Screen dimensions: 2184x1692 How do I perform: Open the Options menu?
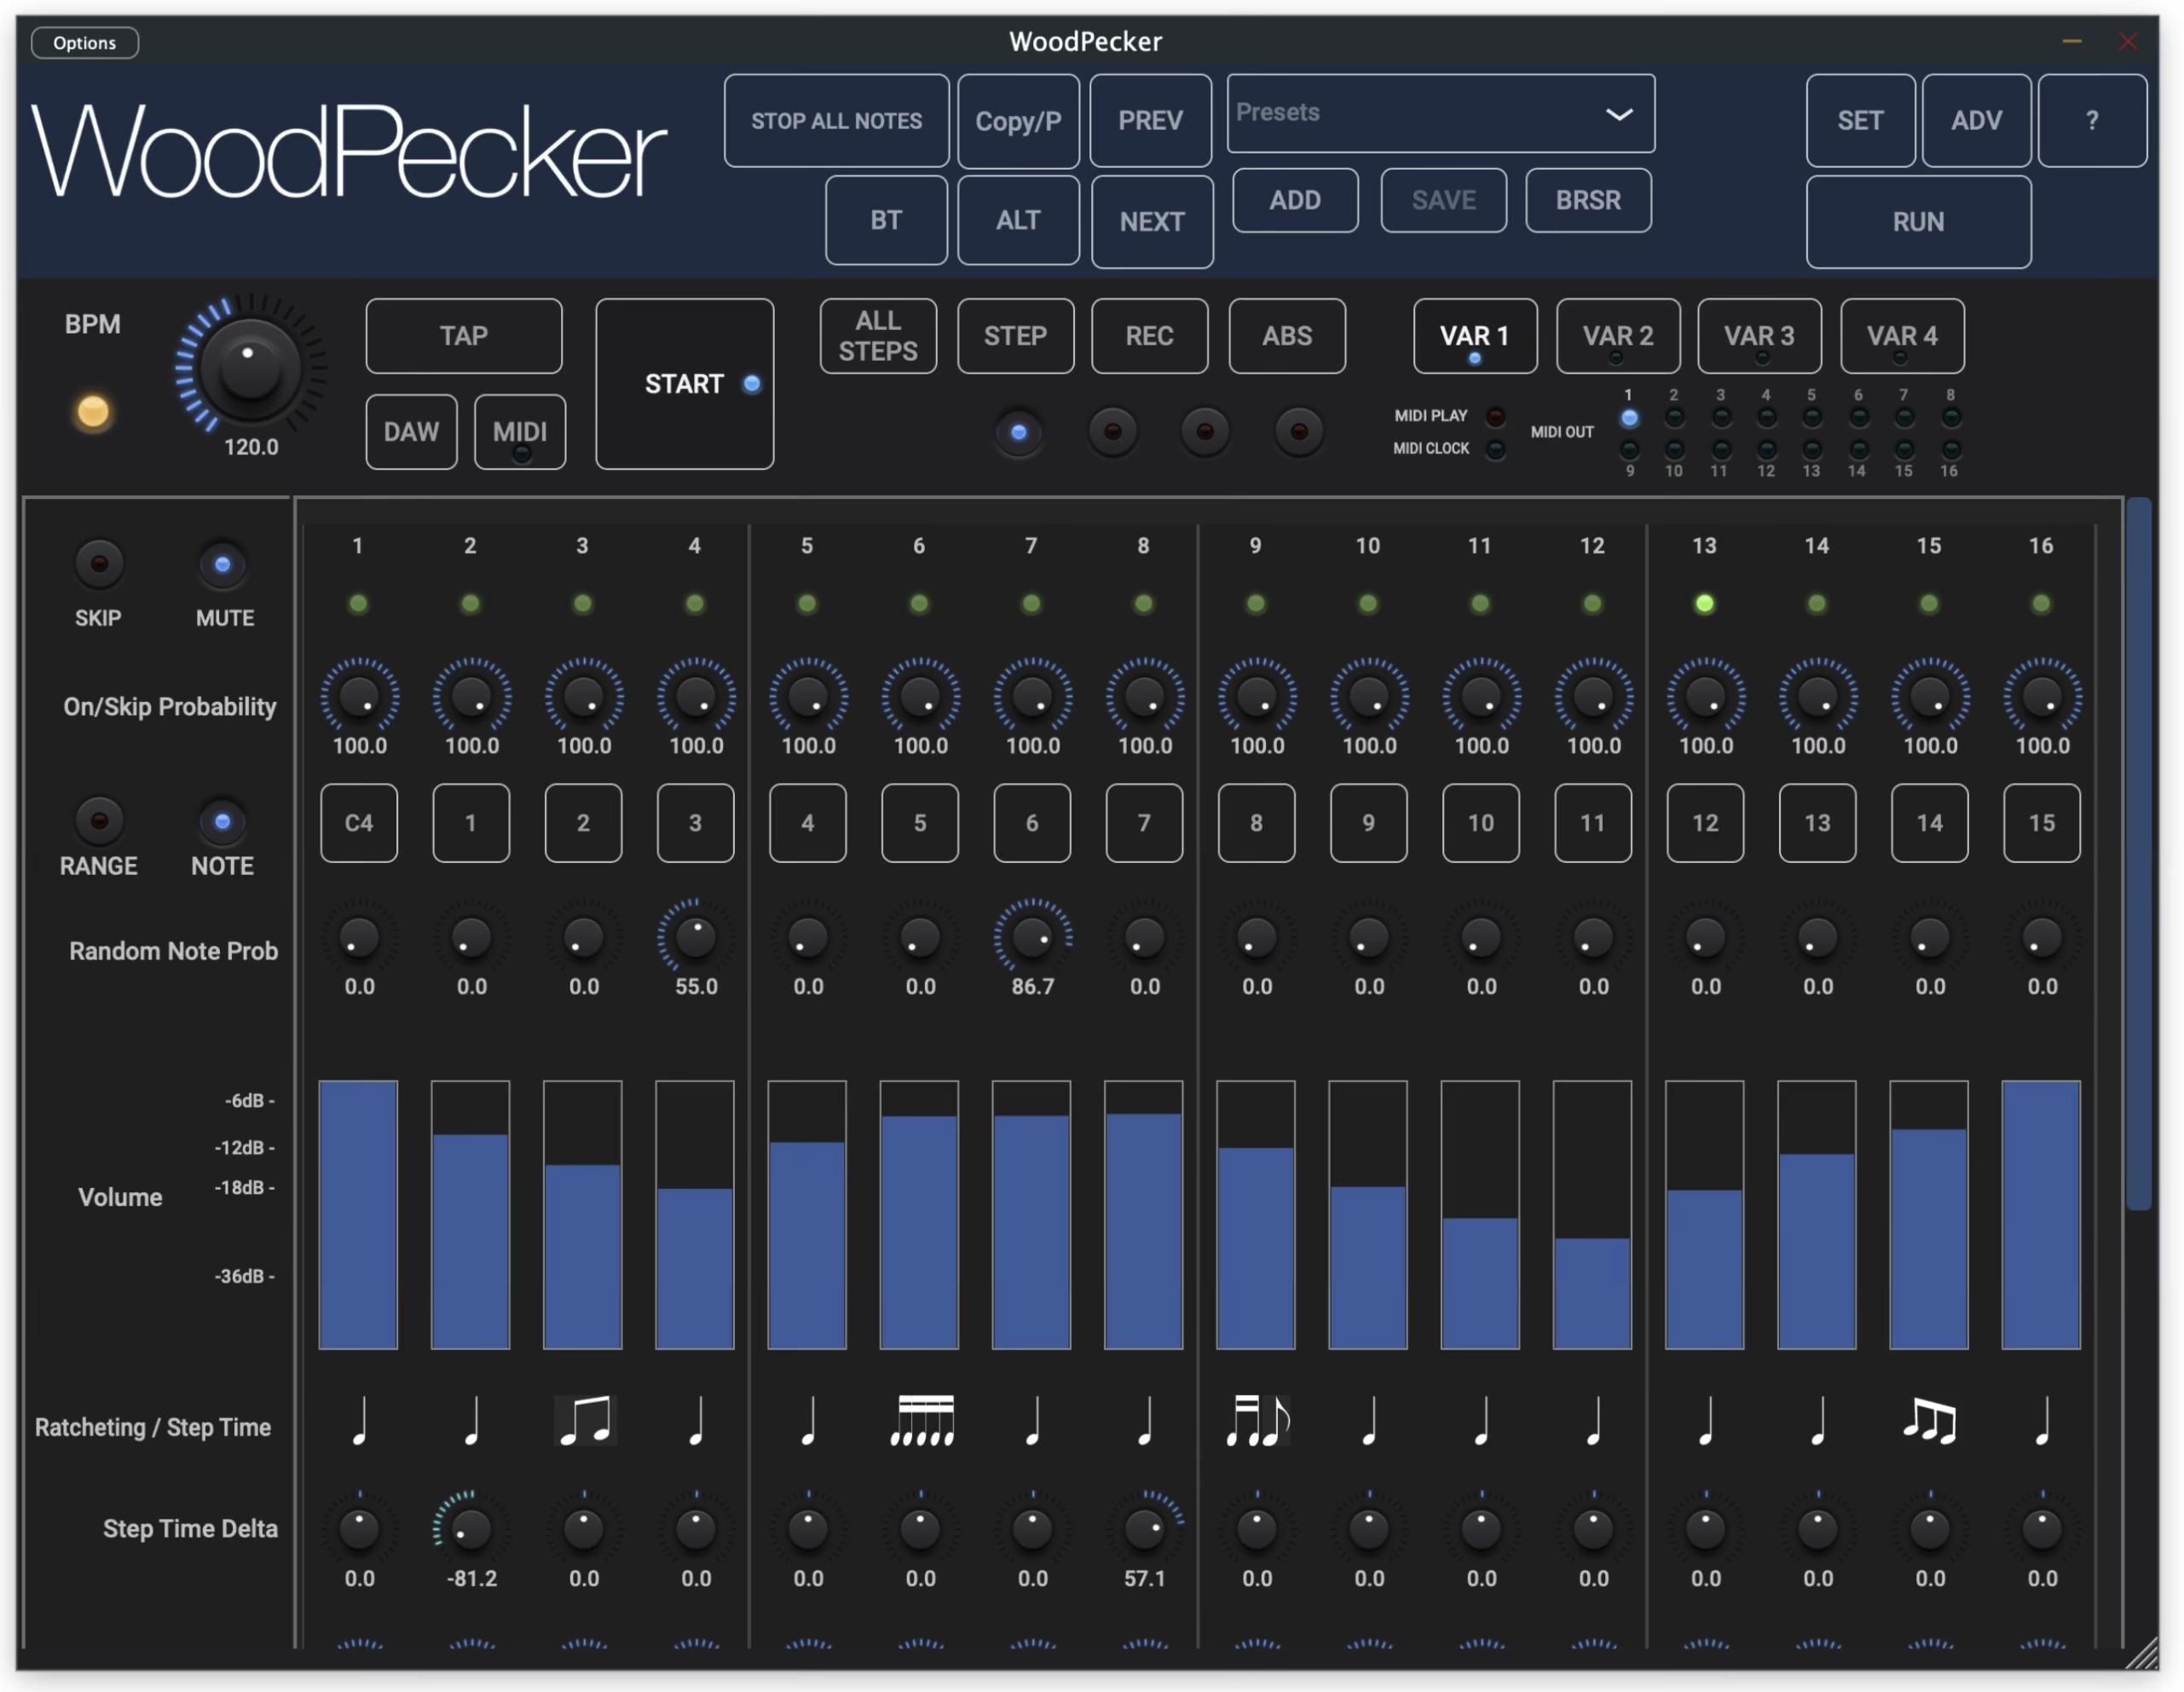click(85, 43)
